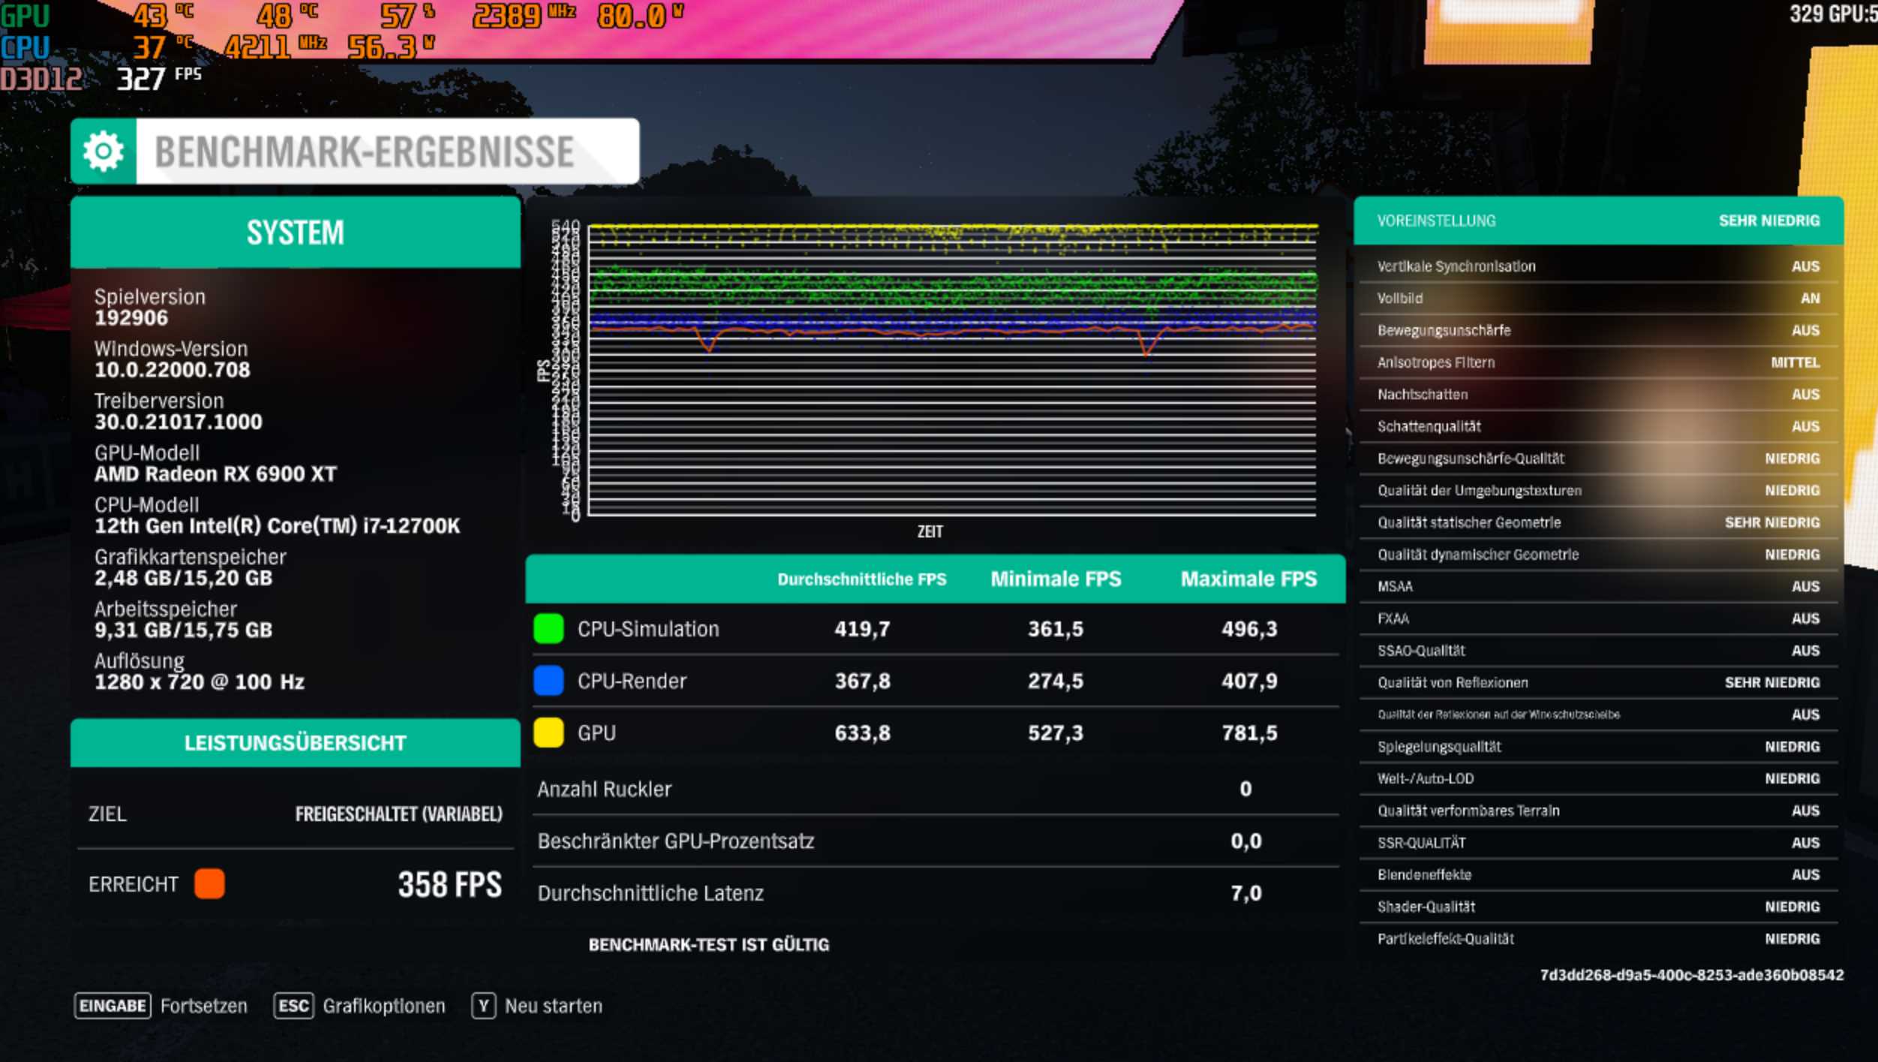Select the blue CPU-Render legend square

(x=547, y=681)
